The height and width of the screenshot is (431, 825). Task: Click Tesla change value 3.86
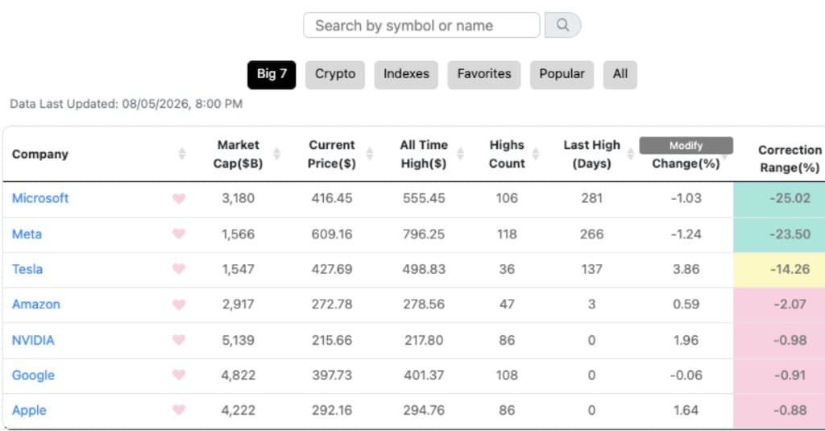[686, 269]
